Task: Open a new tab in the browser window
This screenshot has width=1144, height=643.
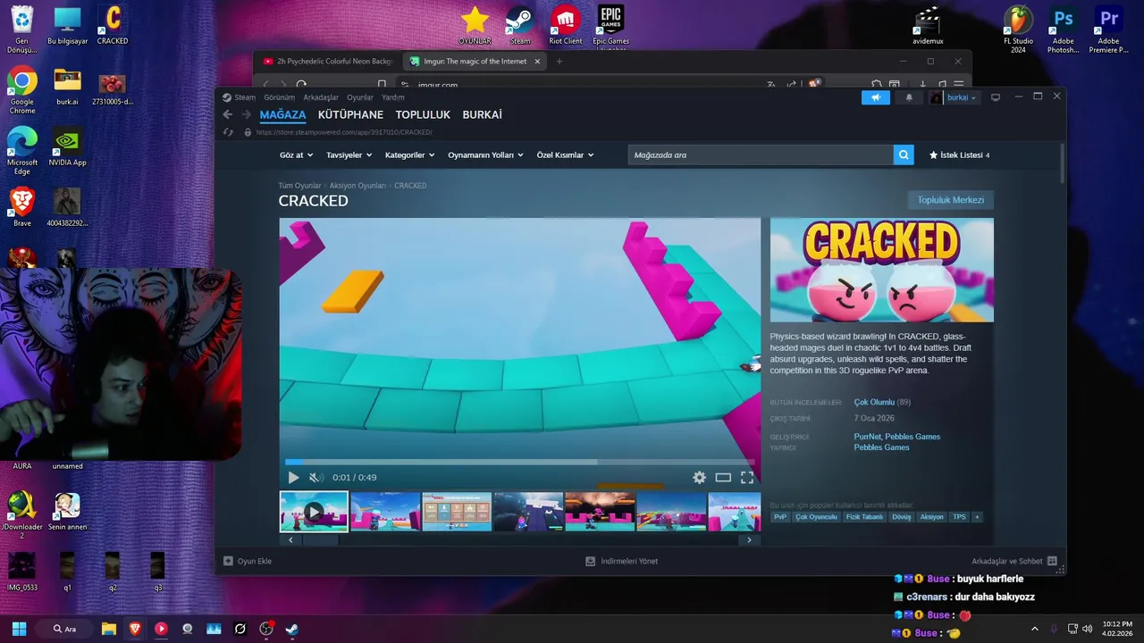Action: pyautogui.click(x=559, y=62)
